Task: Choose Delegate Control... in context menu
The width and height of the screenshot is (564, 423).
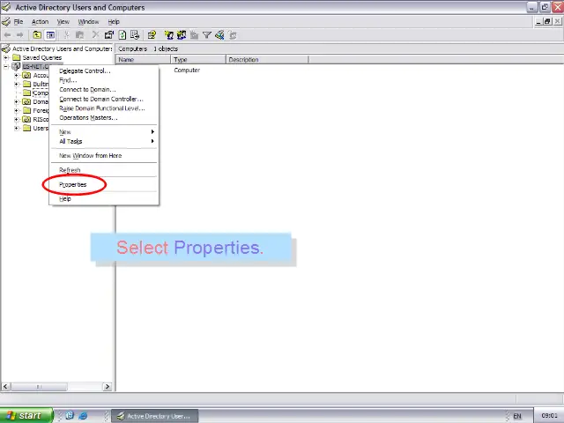Action: click(x=104, y=70)
